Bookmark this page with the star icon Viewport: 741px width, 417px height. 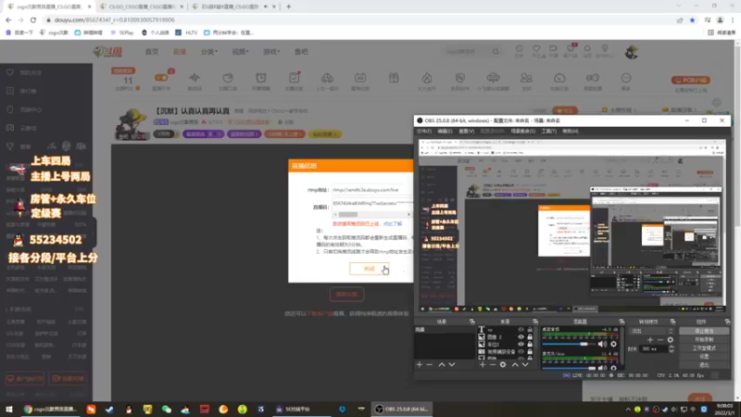(x=692, y=20)
